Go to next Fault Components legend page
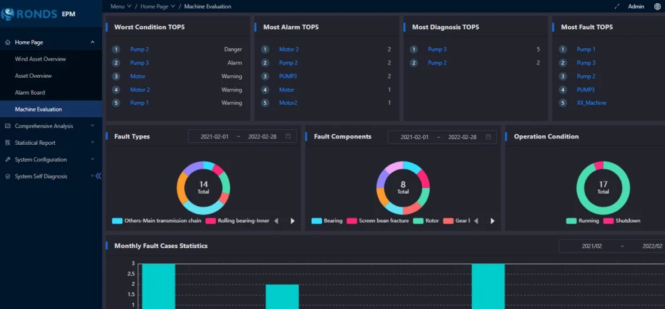 (x=492, y=221)
